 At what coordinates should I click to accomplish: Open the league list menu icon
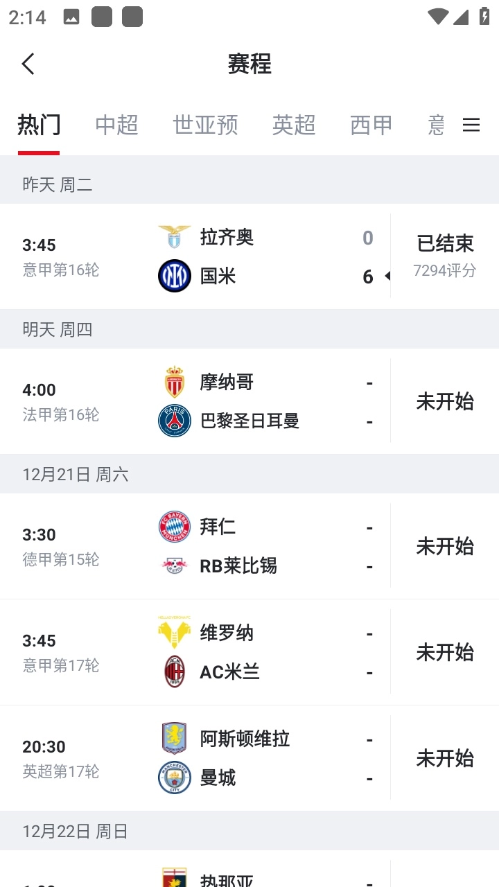coord(471,125)
